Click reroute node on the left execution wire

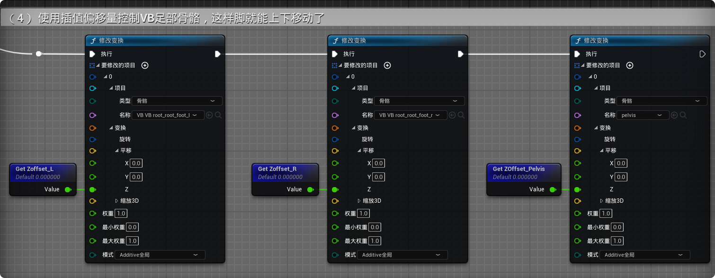39,54
